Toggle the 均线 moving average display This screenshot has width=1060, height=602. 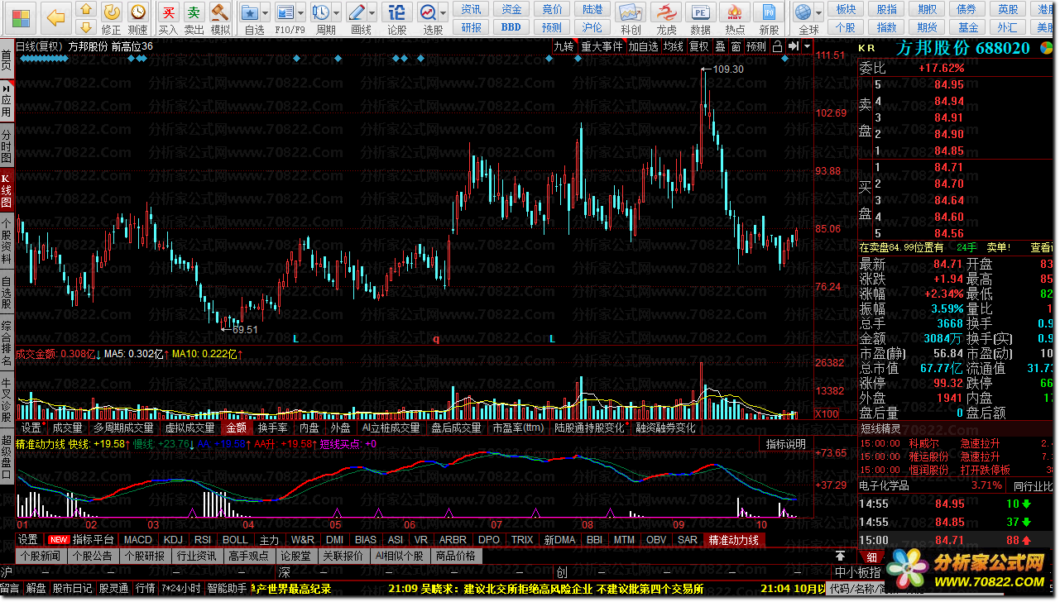[673, 46]
